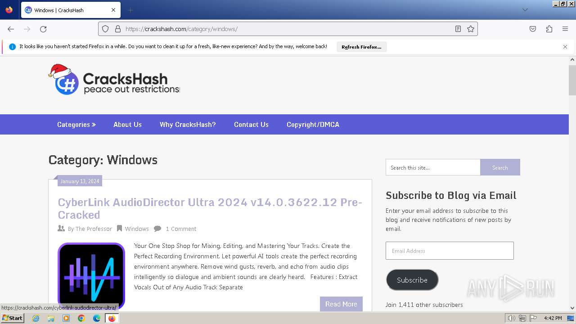This screenshot has width=576, height=324.
Task: Click the CracksHash site logo
Action: (114, 80)
